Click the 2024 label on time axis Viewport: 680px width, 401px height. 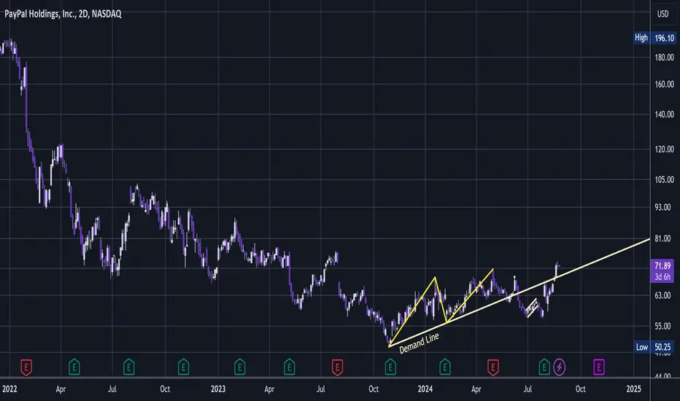click(425, 389)
